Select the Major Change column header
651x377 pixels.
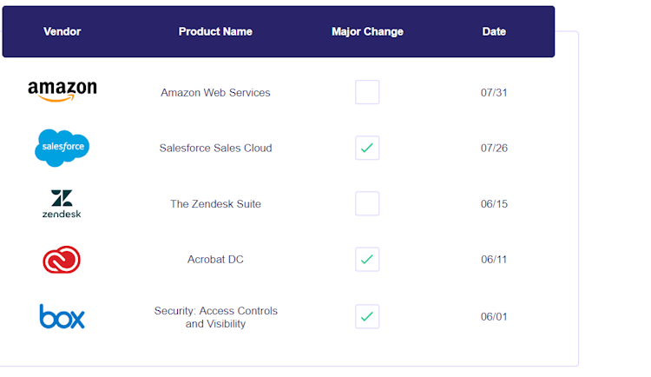click(x=367, y=32)
